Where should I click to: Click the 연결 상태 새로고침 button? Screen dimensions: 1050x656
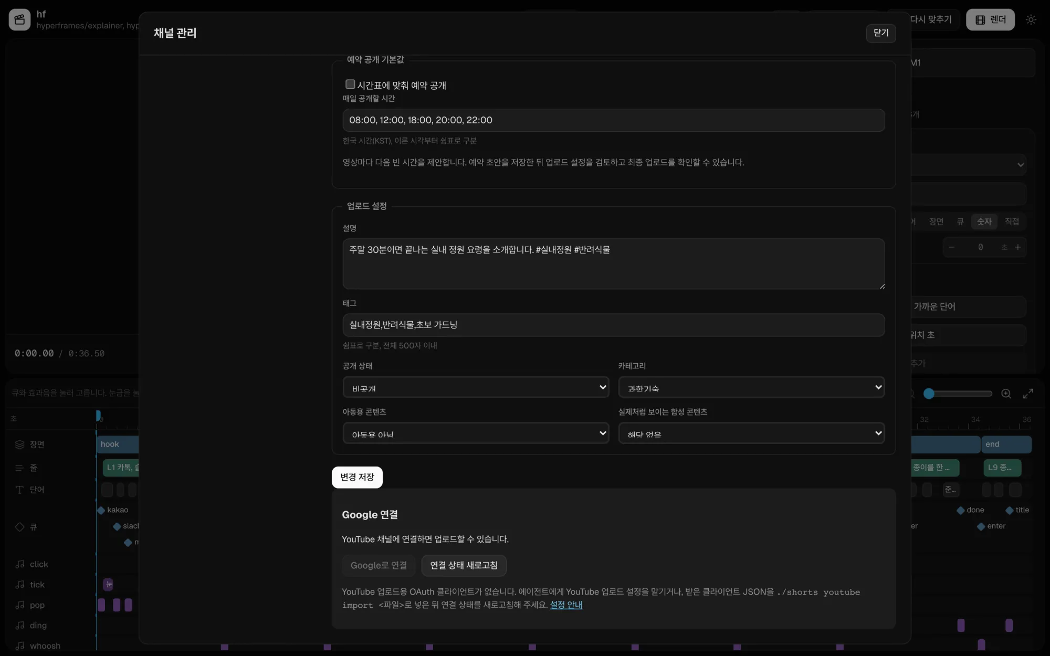pyautogui.click(x=464, y=565)
